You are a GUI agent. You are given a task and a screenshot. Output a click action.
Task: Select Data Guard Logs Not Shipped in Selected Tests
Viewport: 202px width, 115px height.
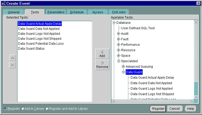coord(40,39)
